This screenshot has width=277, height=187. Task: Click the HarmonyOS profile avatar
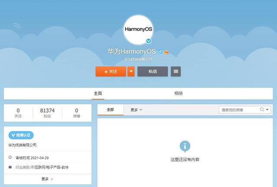click(138, 29)
